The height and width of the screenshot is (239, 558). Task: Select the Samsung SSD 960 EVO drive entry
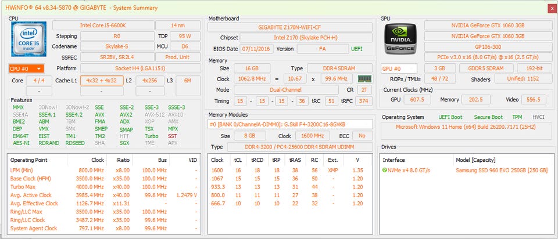click(502, 170)
